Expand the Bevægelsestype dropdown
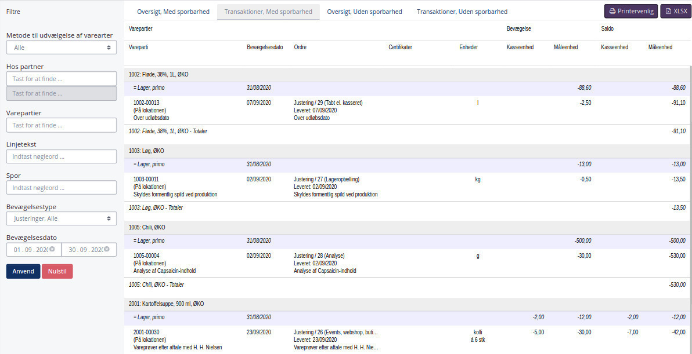 (x=62, y=218)
